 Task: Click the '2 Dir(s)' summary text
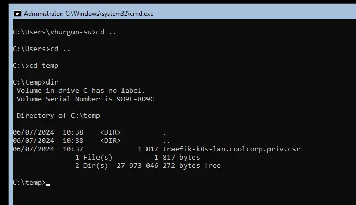pos(92,166)
